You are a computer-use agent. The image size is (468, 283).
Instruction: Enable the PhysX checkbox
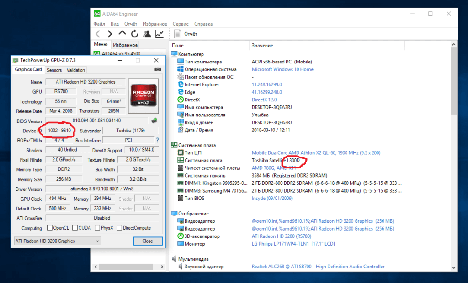point(97,228)
